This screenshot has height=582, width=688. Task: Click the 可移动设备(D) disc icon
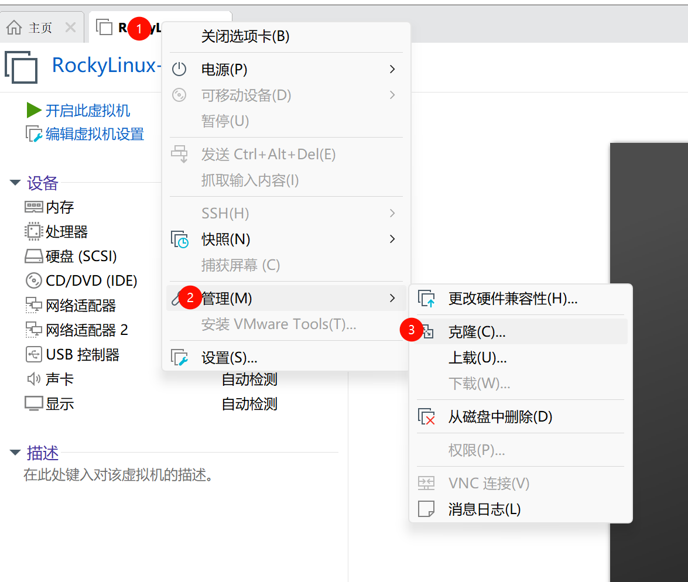tap(179, 95)
